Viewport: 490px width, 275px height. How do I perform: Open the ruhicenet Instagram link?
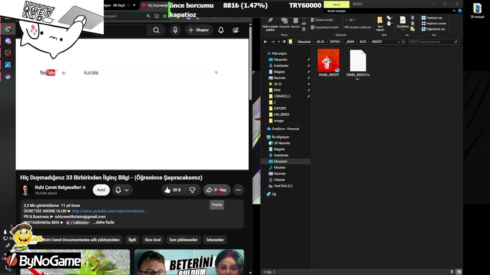tap(78, 222)
